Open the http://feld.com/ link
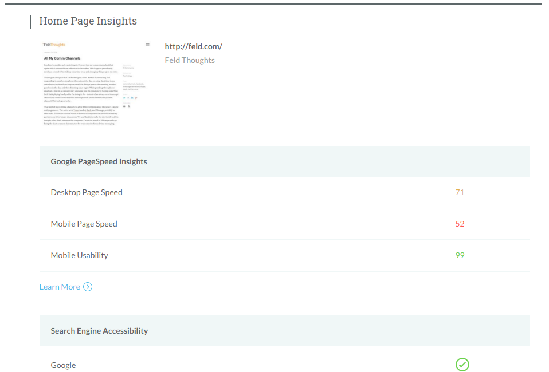This screenshot has width=549, height=372. coord(193,46)
